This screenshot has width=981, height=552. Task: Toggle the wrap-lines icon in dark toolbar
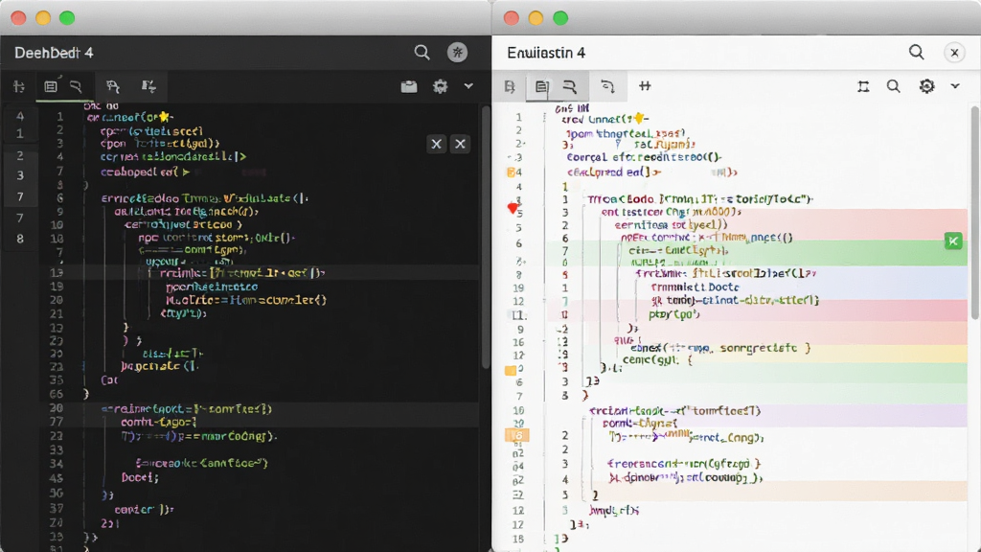(76, 86)
